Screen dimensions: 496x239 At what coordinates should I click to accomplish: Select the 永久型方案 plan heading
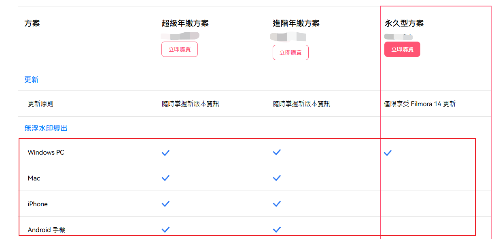[x=404, y=23]
